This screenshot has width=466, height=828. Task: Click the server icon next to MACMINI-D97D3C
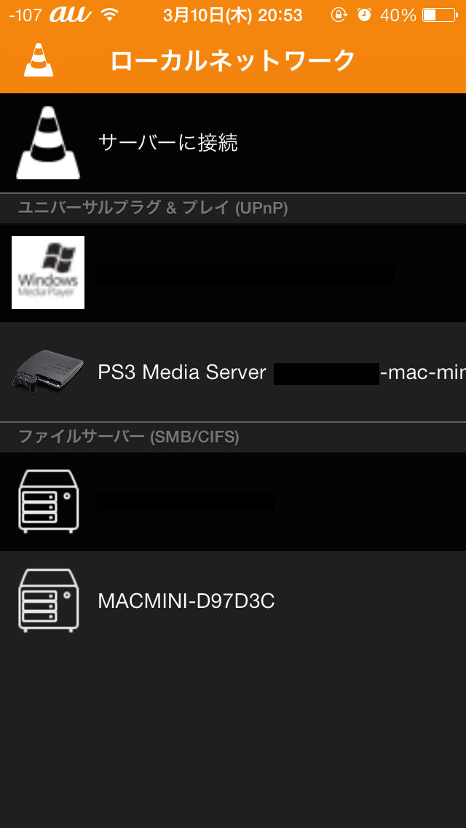pyautogui.click(x=49, y=601)
